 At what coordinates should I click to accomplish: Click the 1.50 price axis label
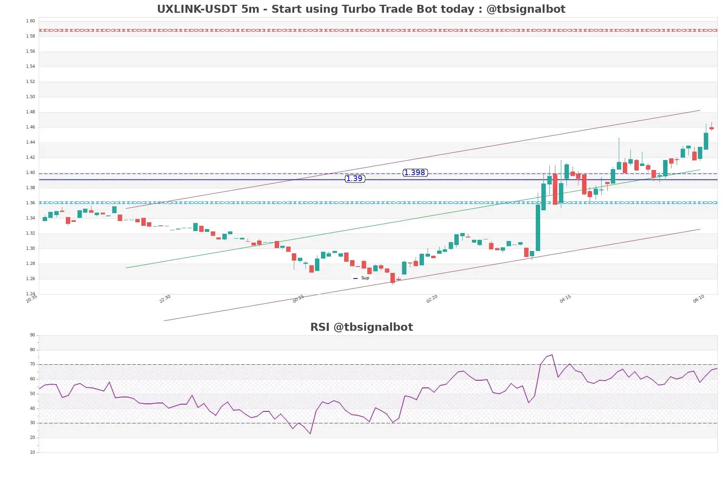point(30,97)
